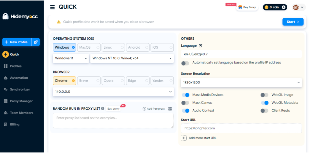The width and height of the screenshot is (312, 154).
Task: Click the Hidemyacc ghost logo
Action: (x=5, y=16)
